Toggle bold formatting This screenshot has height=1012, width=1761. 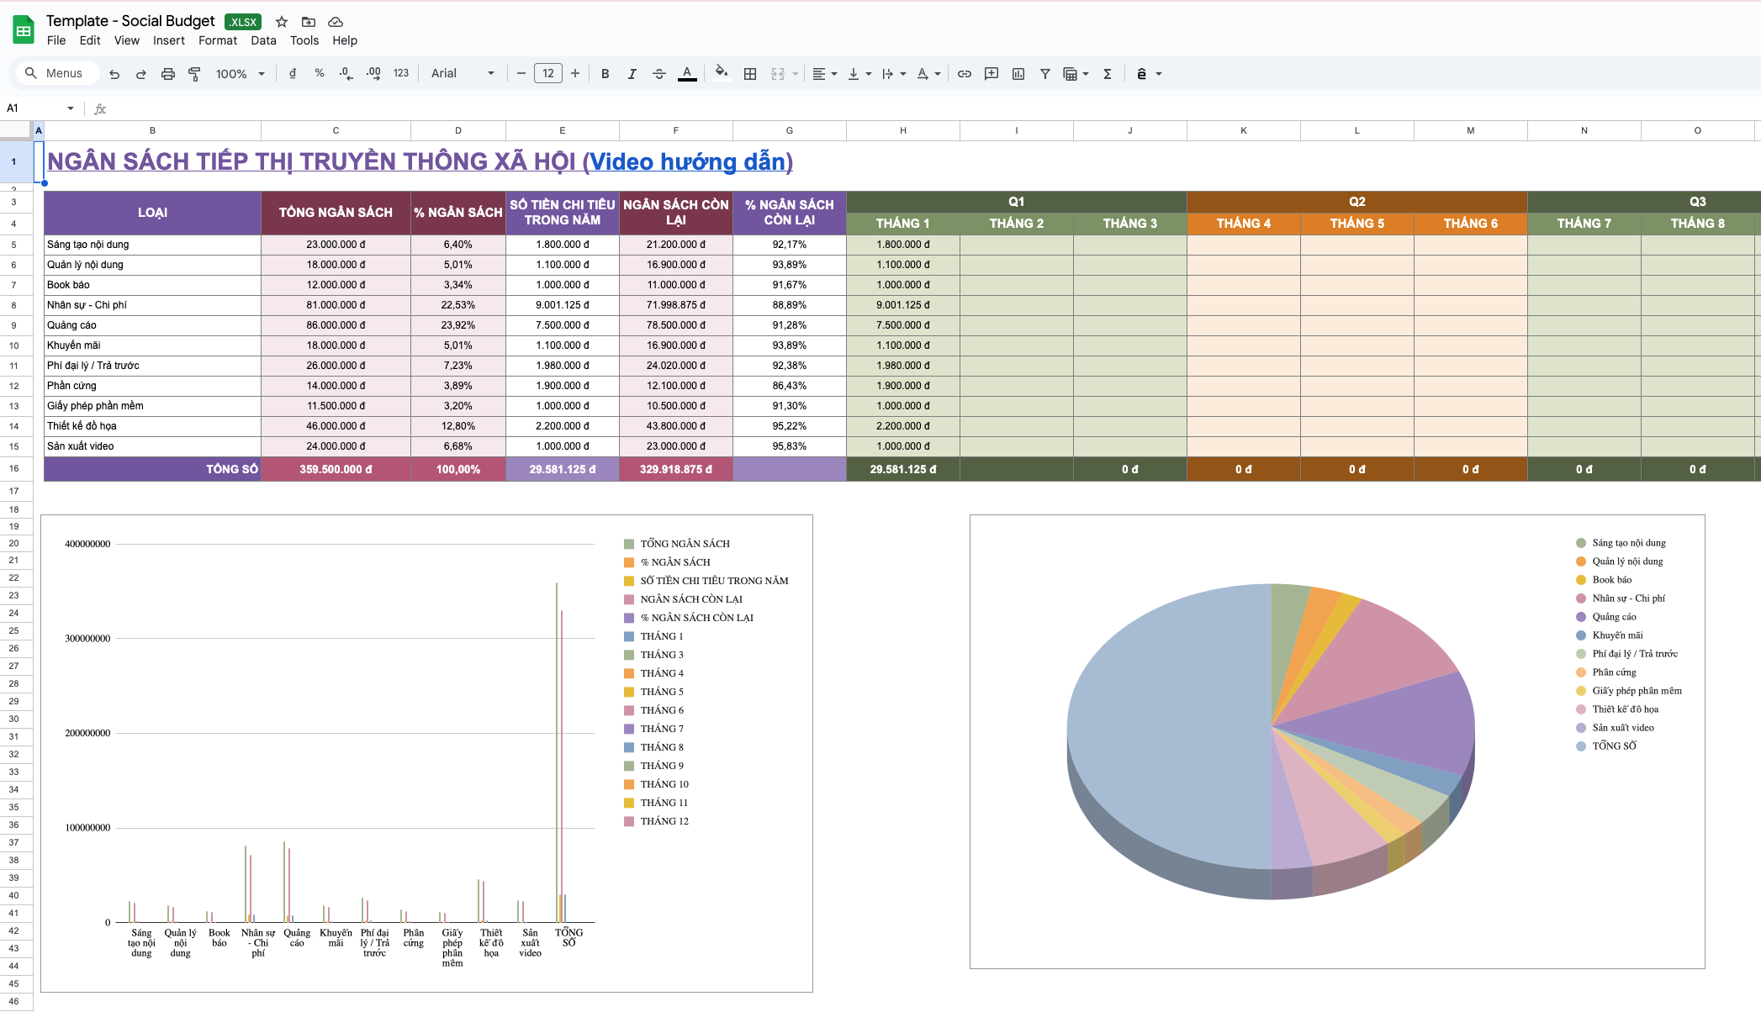coord(605,74)
